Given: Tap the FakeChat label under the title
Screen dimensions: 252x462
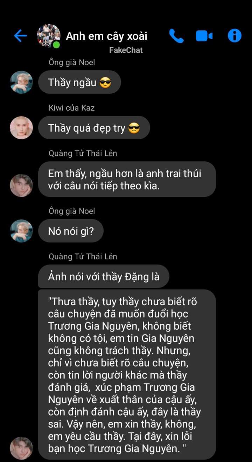Looking at the screenshot, I should tap(126, 50).
